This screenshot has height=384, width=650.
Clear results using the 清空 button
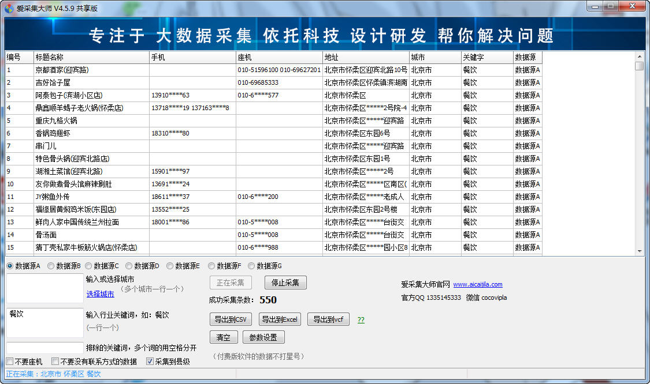click(223, 337)
